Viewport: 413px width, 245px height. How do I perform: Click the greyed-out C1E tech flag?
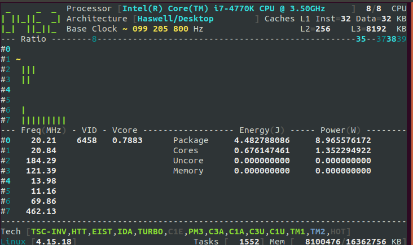[x=175, y=232]
